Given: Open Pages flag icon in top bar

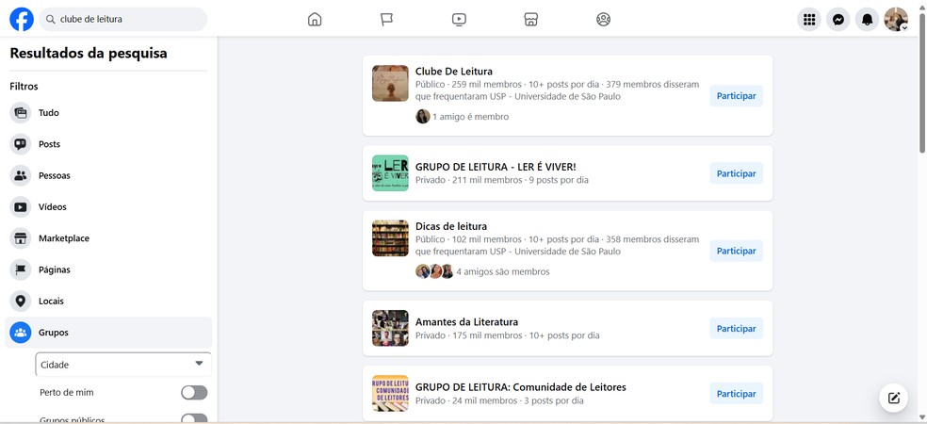Looking at the screenshot, I should [x=386, y=20].
